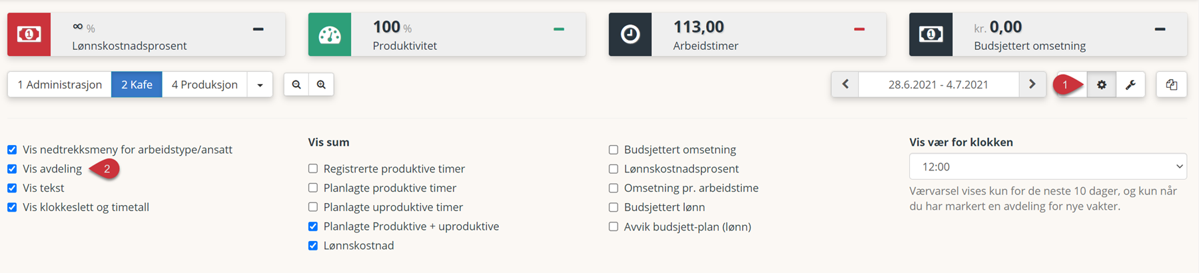This screenshot has height=273, width=1199.
Task: Check Budsjettert omsetning checkbox
Action: [x=613, y=150]
